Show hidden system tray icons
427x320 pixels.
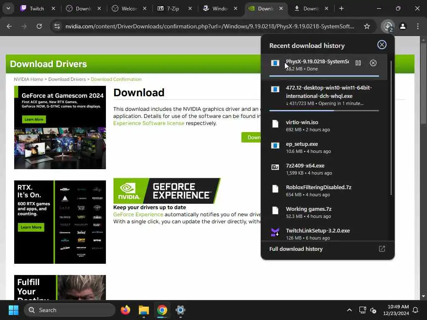pos(349,310)
